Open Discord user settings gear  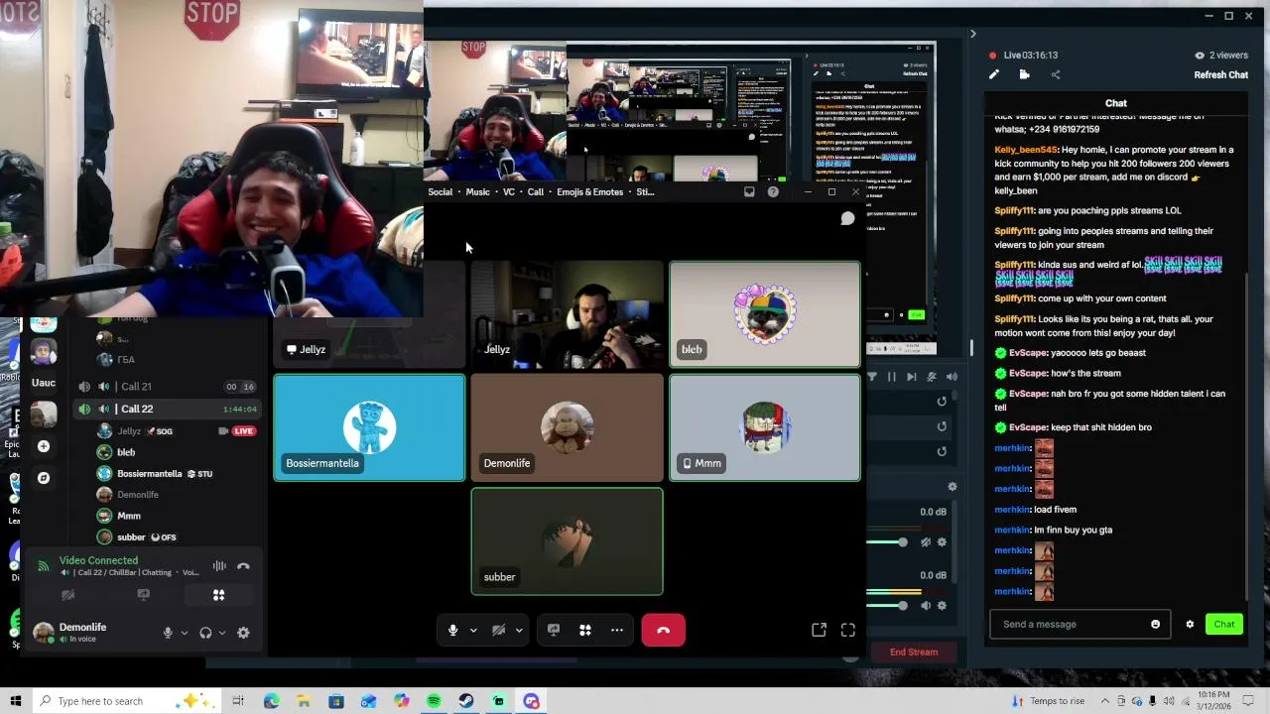pos(243,633)
